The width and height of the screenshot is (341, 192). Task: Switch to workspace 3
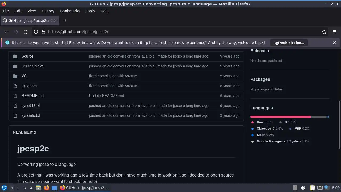(25, 188)
